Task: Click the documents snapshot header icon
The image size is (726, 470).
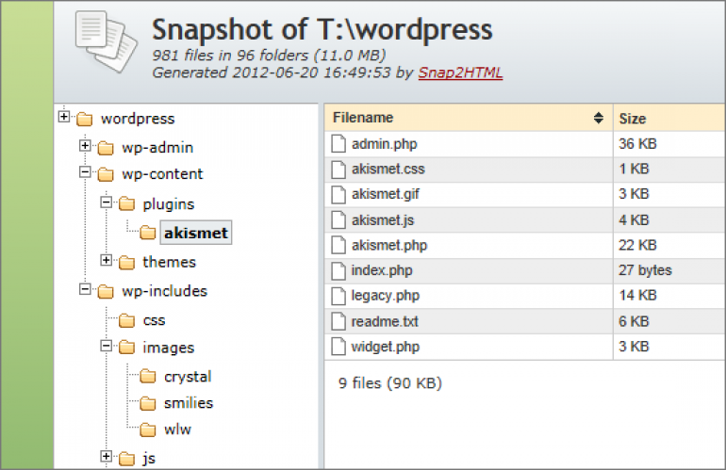Action: (107, 41)
